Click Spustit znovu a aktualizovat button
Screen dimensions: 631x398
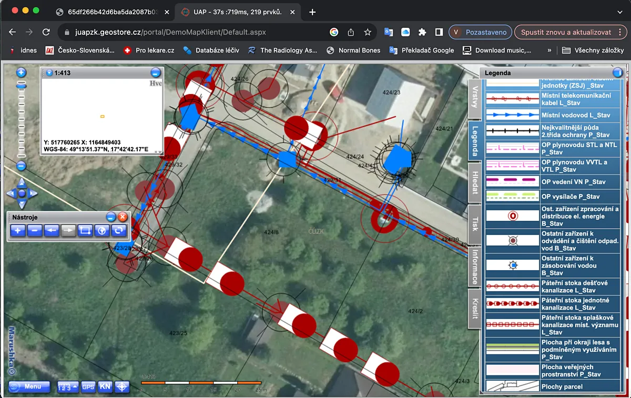(570, 32)
